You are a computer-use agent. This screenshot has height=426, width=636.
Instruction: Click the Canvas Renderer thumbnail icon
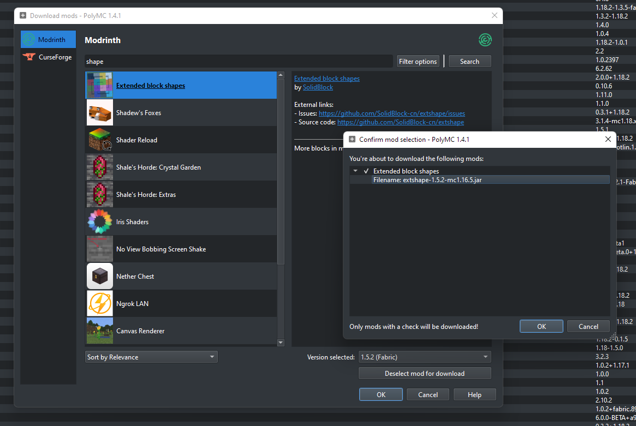(x=99, y=331)
